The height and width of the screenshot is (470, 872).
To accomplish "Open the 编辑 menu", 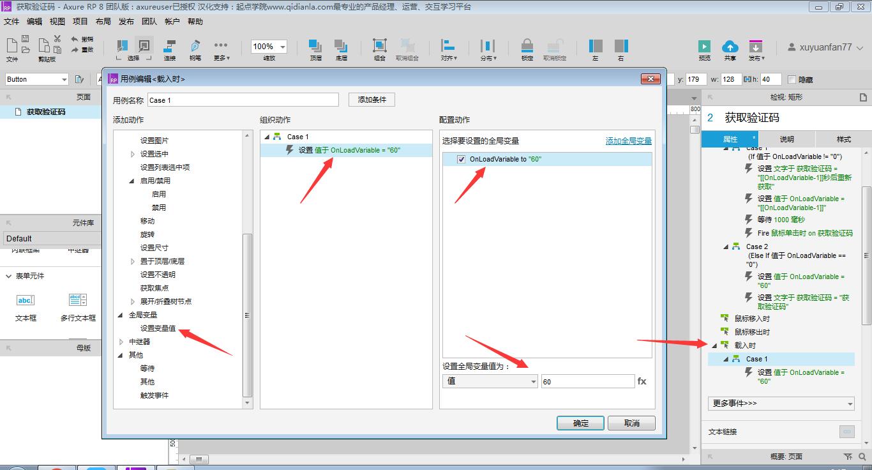I will pos(34,22).
